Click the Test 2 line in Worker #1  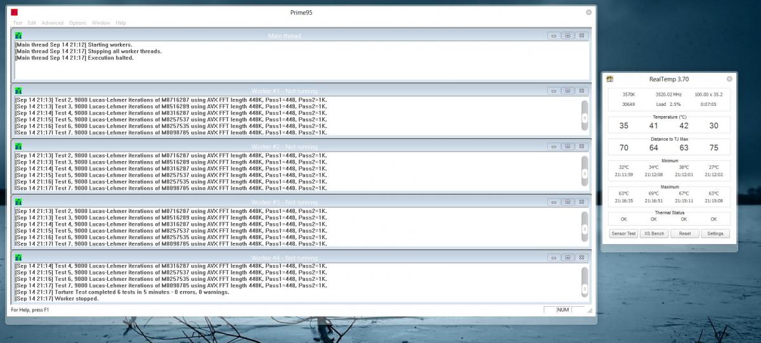(171, 100)
